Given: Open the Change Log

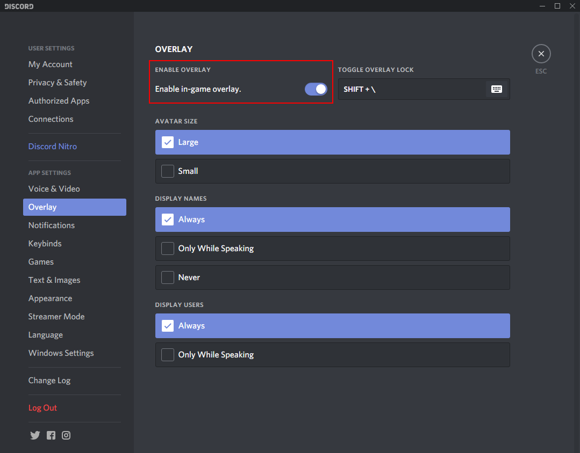Looking at the screenshot, I should click(49, 381).
